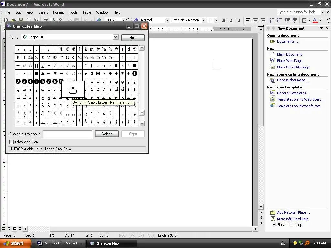331x248 pixels.
Task: Open the Insert menu
Action: [43, 13]
